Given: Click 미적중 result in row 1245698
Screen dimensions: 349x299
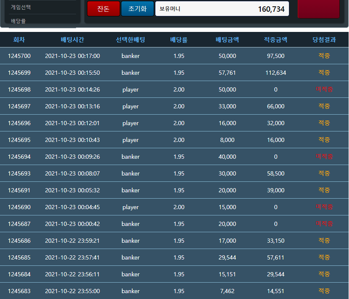Looking at the screenshot, I should tap(324, 89).
